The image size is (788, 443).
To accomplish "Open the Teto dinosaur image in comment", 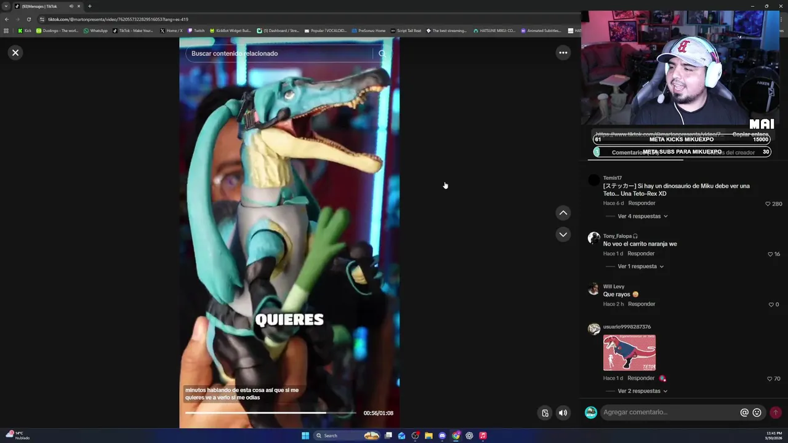I will point(629,353).
